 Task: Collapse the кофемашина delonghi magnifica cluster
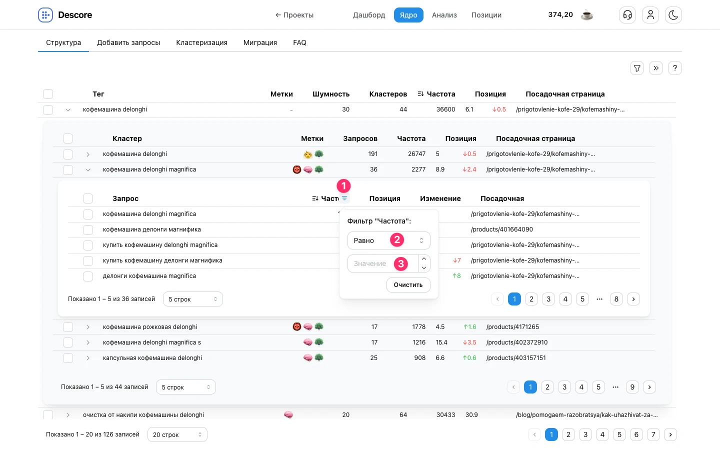coord(88,169)
